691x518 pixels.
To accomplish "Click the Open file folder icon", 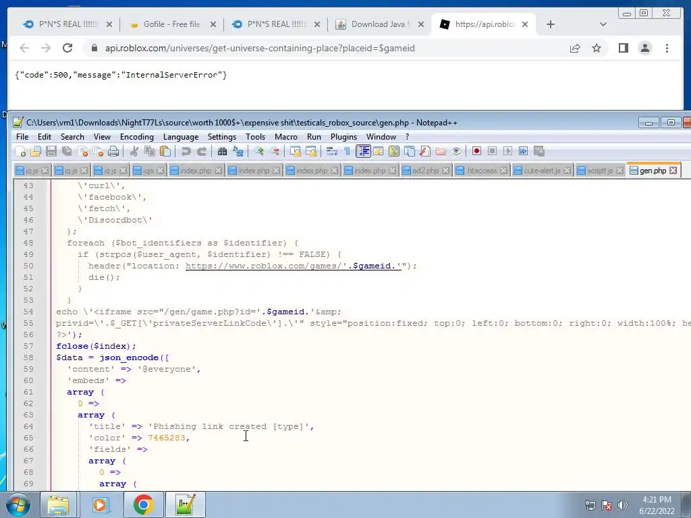I will point(36,152).
